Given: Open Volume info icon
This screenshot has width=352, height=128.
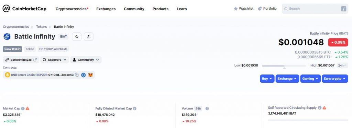Looking at the screenshot, I should [x=207, y=108].
